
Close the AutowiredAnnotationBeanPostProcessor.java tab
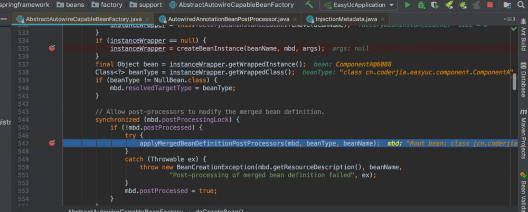pos(295,19)
